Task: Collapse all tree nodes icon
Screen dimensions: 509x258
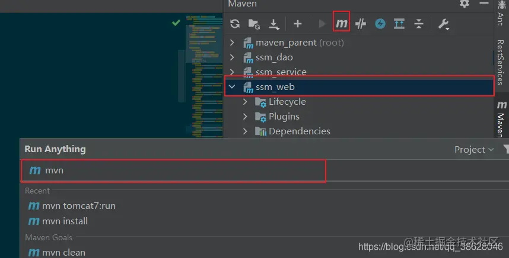Action: tap(419, 24)
